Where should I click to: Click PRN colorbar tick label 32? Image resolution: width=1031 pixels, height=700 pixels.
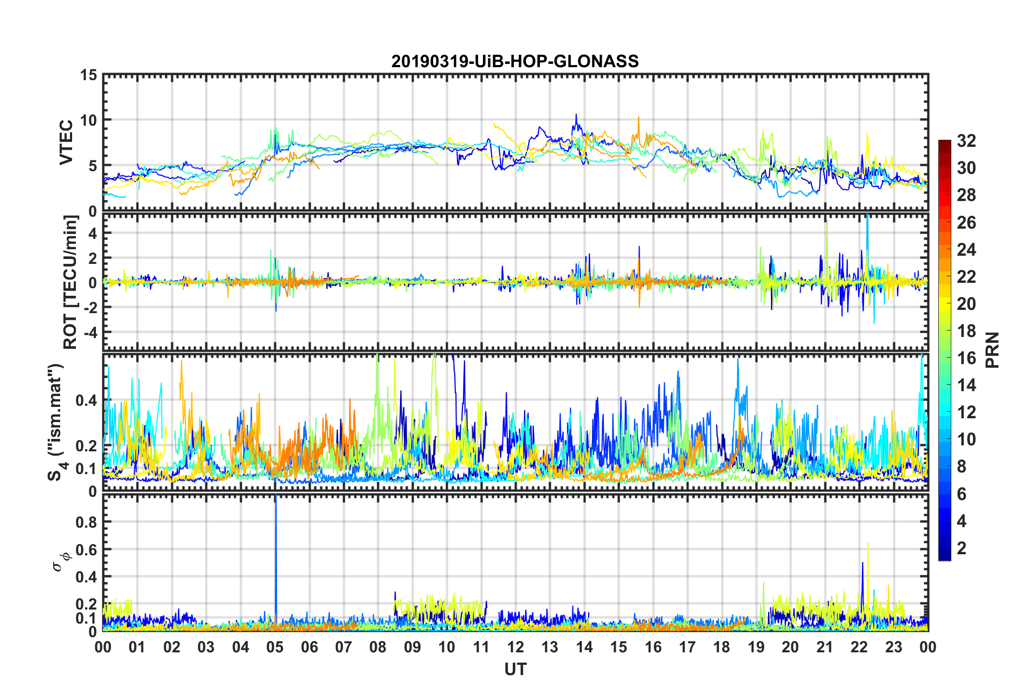coord(966,141)
